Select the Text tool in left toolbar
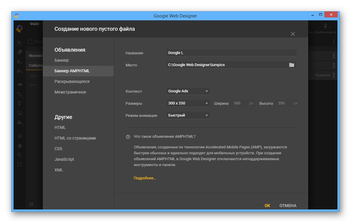This screenshot has width=351, height=223. coord(20,104)
